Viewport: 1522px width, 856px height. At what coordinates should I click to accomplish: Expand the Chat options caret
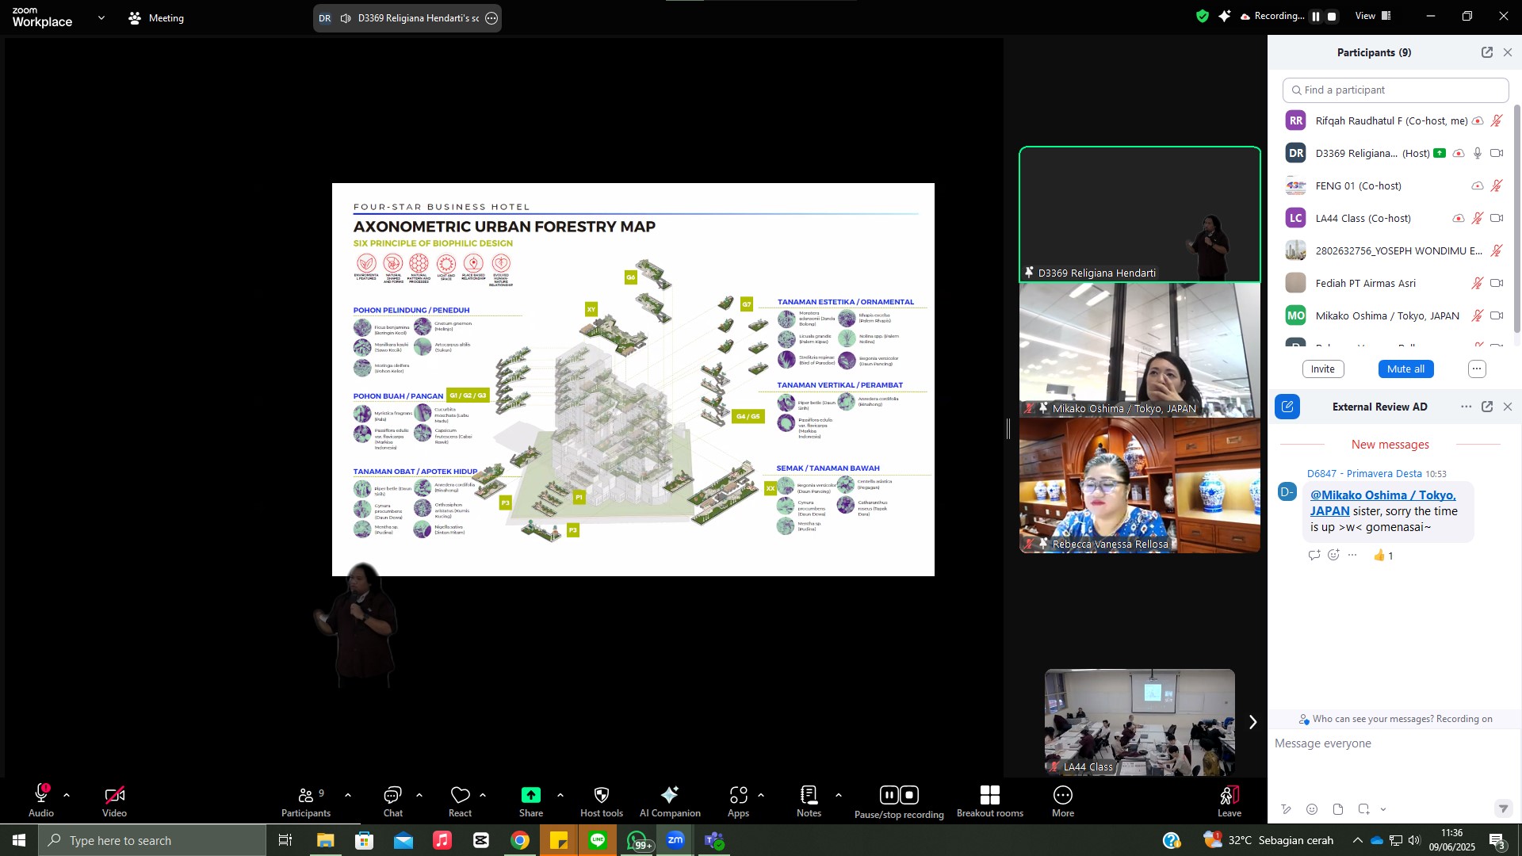point(419,795)
